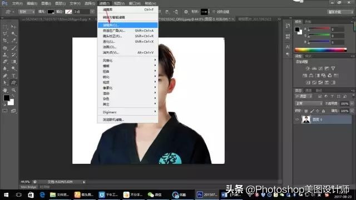Open the 图像(I) menu
Viewport: 356px width, 200px height.
pos(46,4)
